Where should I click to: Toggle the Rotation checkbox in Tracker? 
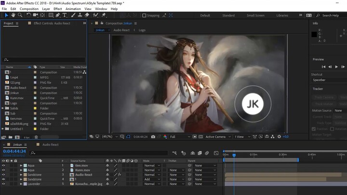[332, 129]
